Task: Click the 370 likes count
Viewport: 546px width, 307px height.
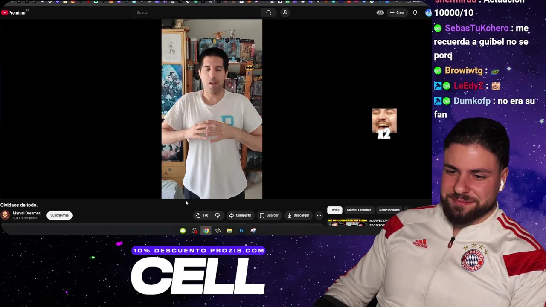Action: pyautogui.click(x=205, y=215)
